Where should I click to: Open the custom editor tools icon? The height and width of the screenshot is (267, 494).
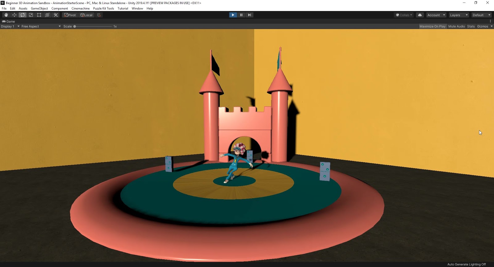56,15
